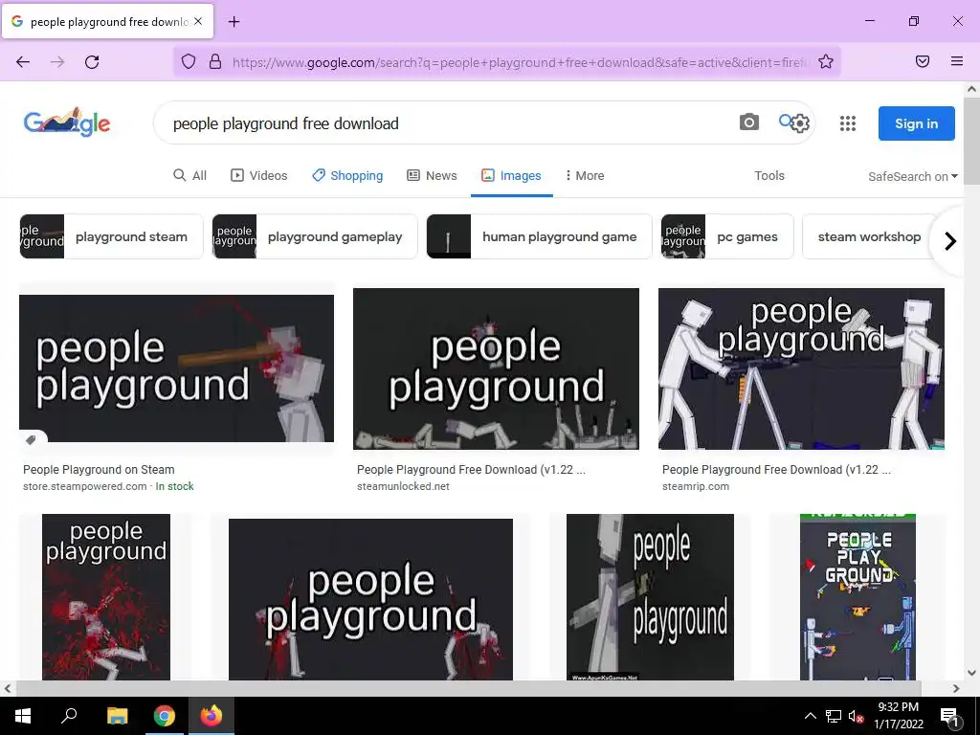Open File Explorer from the taskbar
This screenshot has width=980, height=735.
point(117,716)
